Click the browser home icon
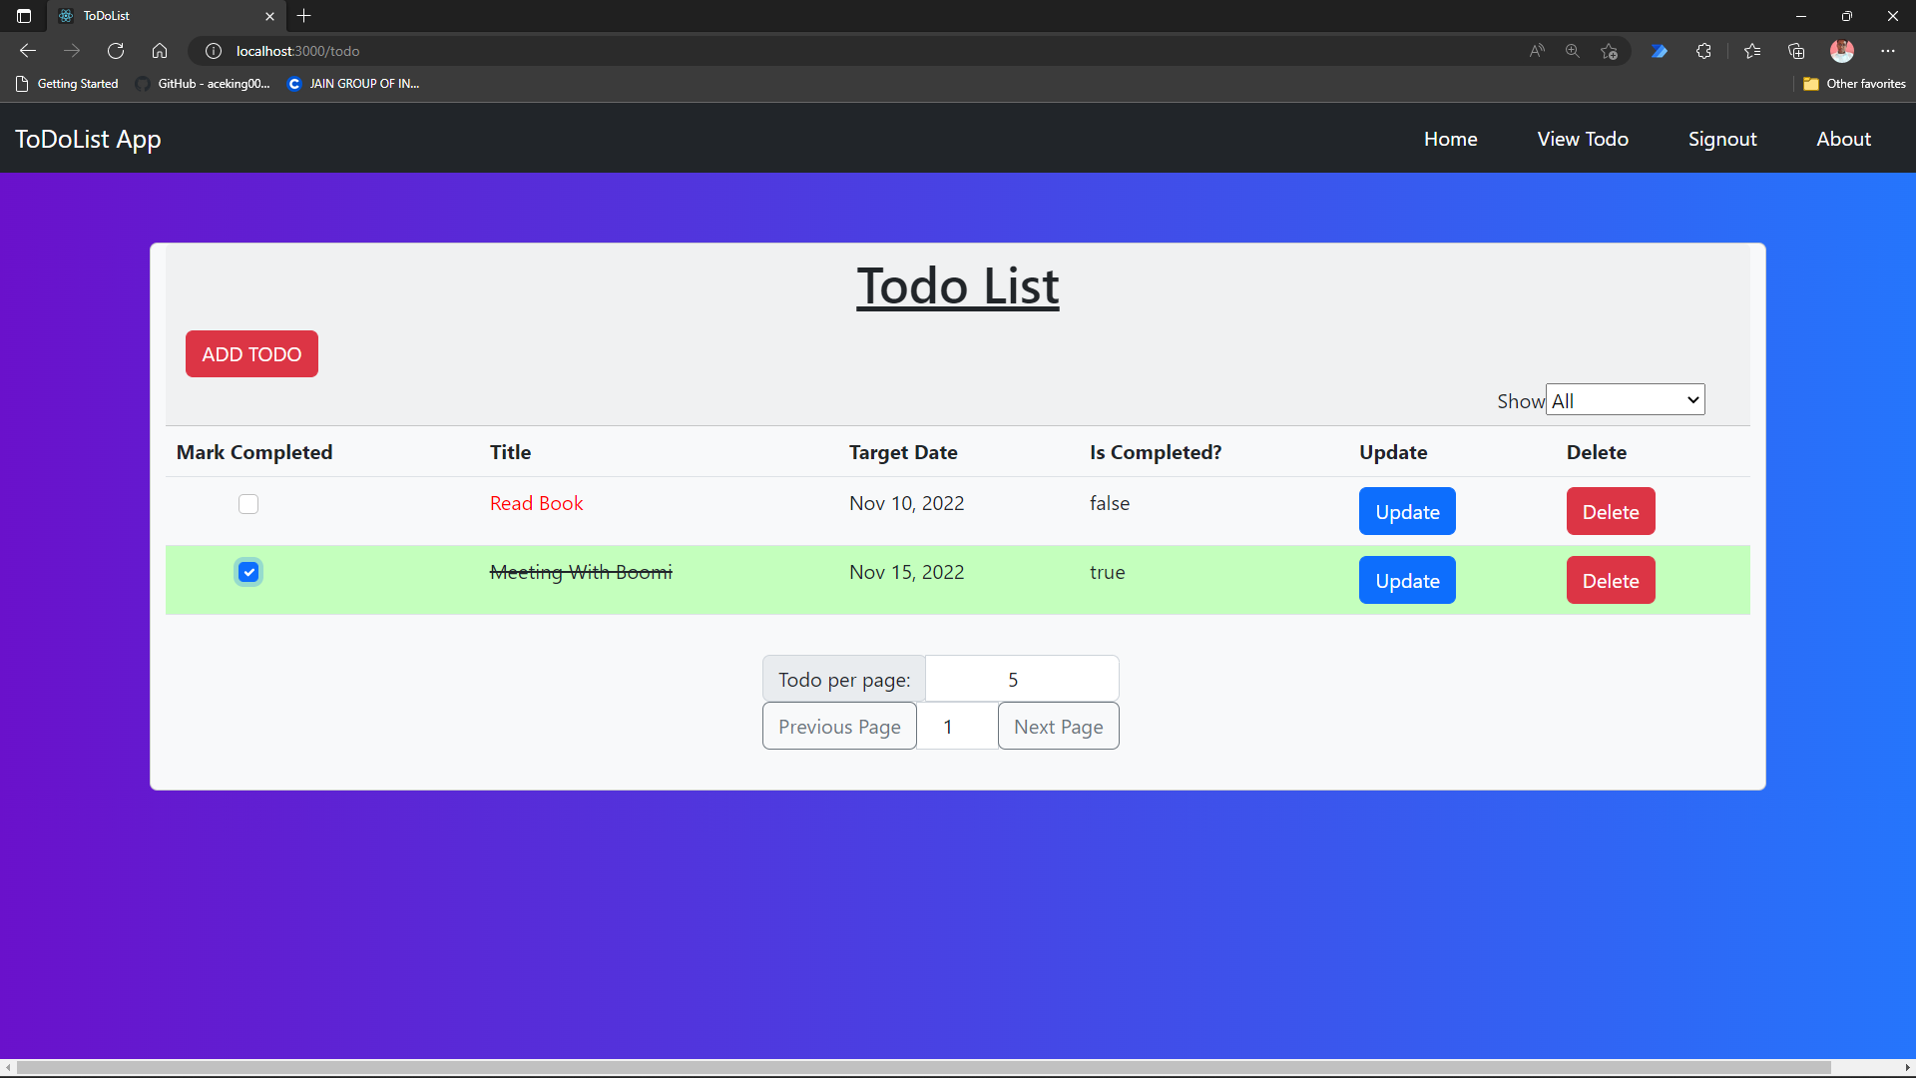 pos(160,51)
